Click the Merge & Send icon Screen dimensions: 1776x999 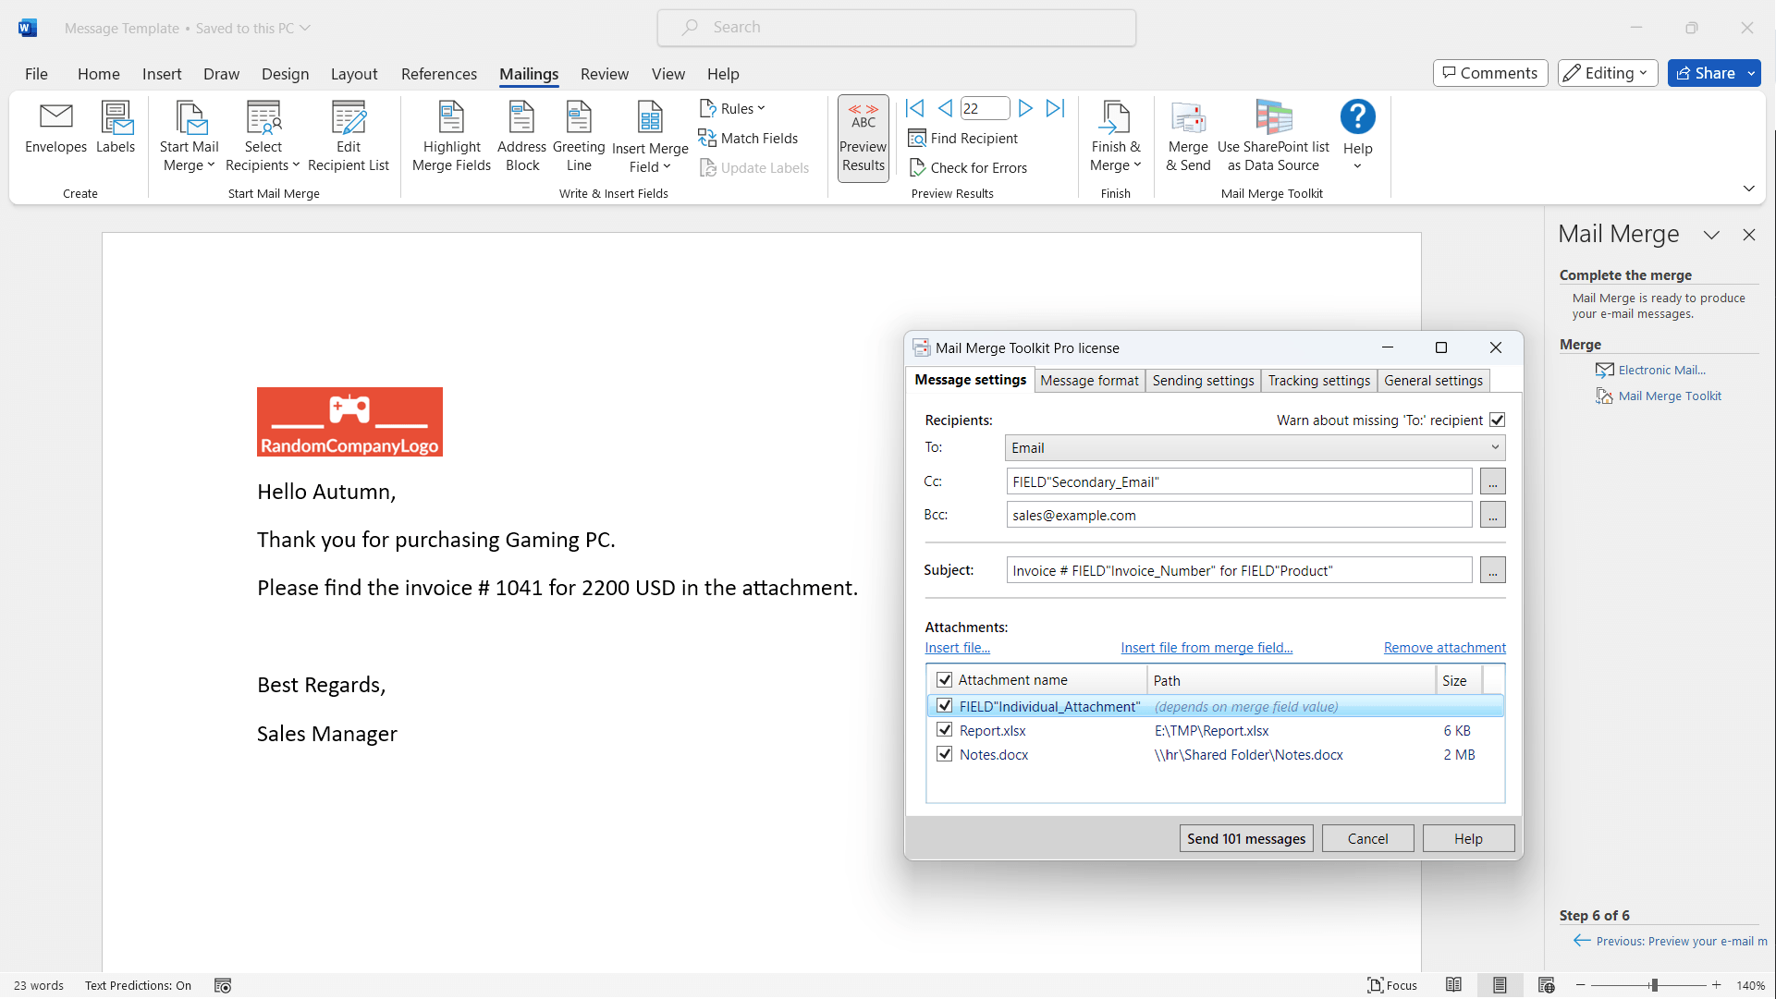click(1188, 135)
